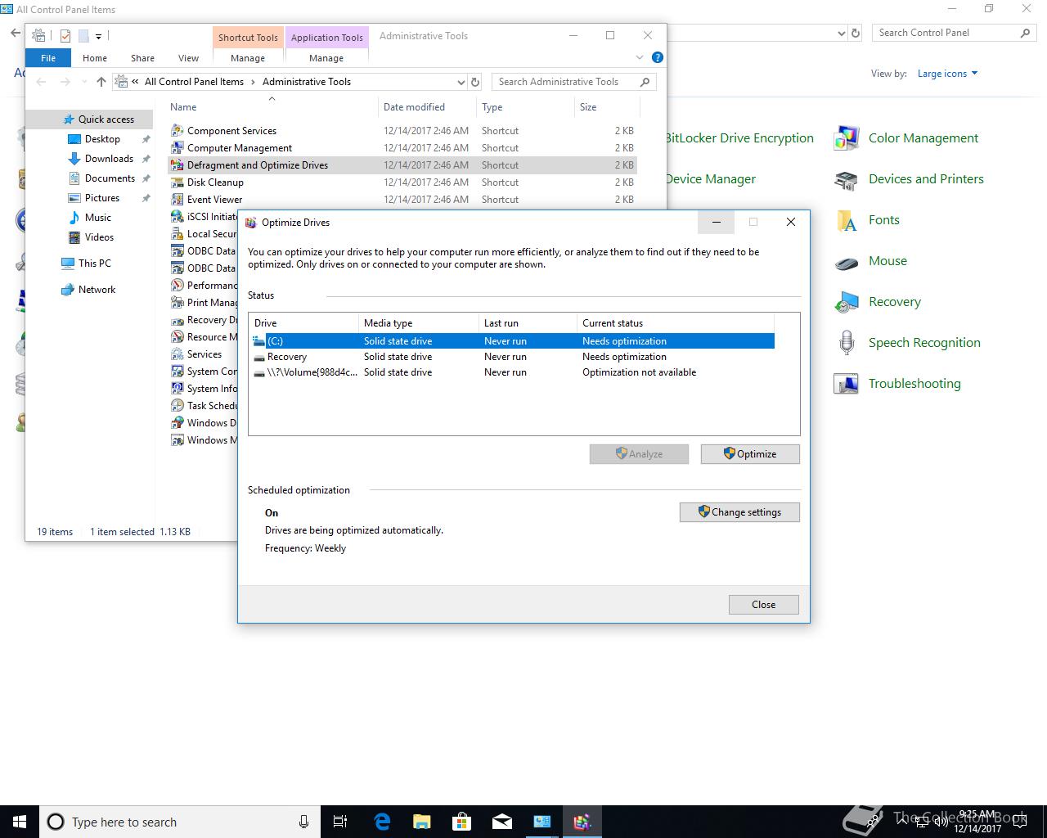1047x838 pixels.
Task: Select Defragment and Optimize Drives icon
Action: click(x=177, y=165)
